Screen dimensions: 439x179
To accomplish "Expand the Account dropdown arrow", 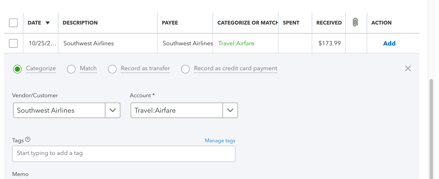I will (x=230, y=110).
